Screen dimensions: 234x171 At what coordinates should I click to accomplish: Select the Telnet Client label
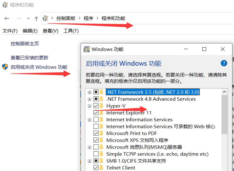pos(121,168)
